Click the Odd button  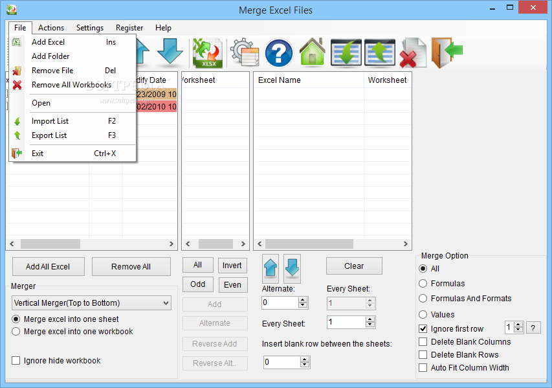198,284
